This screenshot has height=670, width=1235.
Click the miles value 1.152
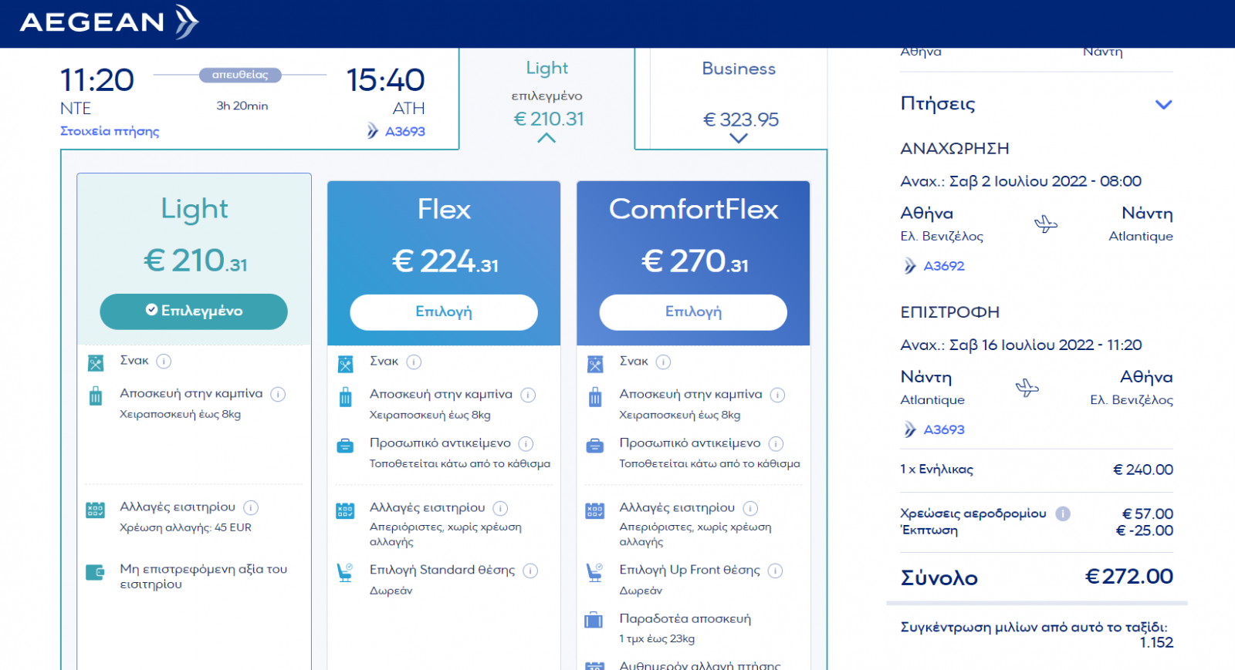click(1156, 642)
